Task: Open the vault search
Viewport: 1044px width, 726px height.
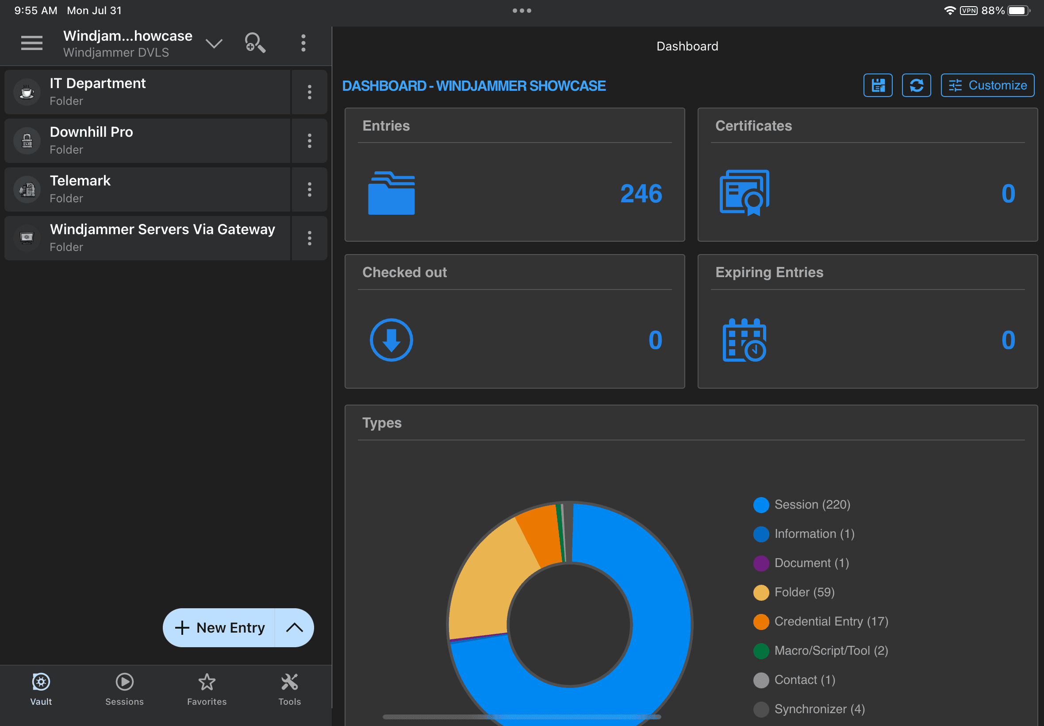Action: click(x=255, y=43)
